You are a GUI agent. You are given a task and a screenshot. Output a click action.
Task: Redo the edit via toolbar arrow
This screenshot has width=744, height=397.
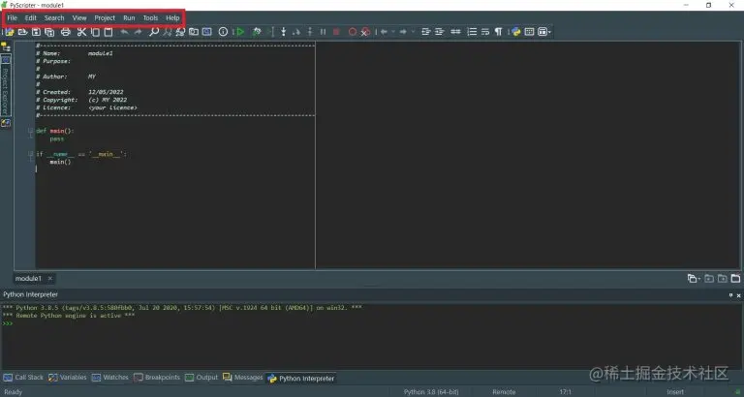[x=139, y=32]
